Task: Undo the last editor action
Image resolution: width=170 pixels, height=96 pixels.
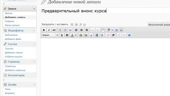Action: 119,35
